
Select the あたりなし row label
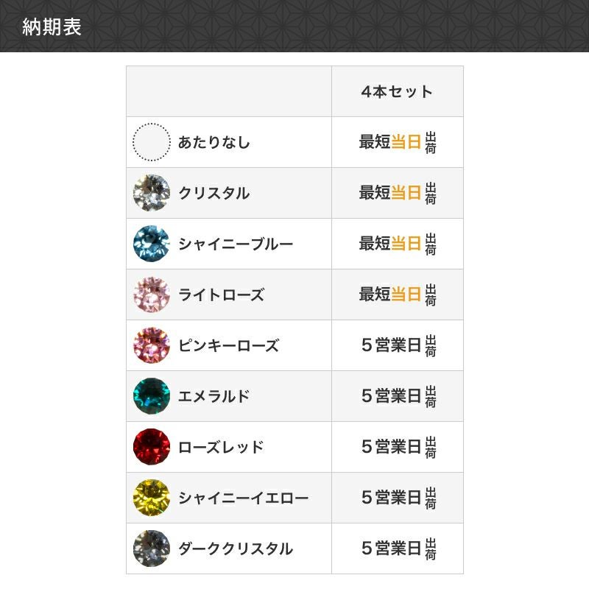point(214,142)
